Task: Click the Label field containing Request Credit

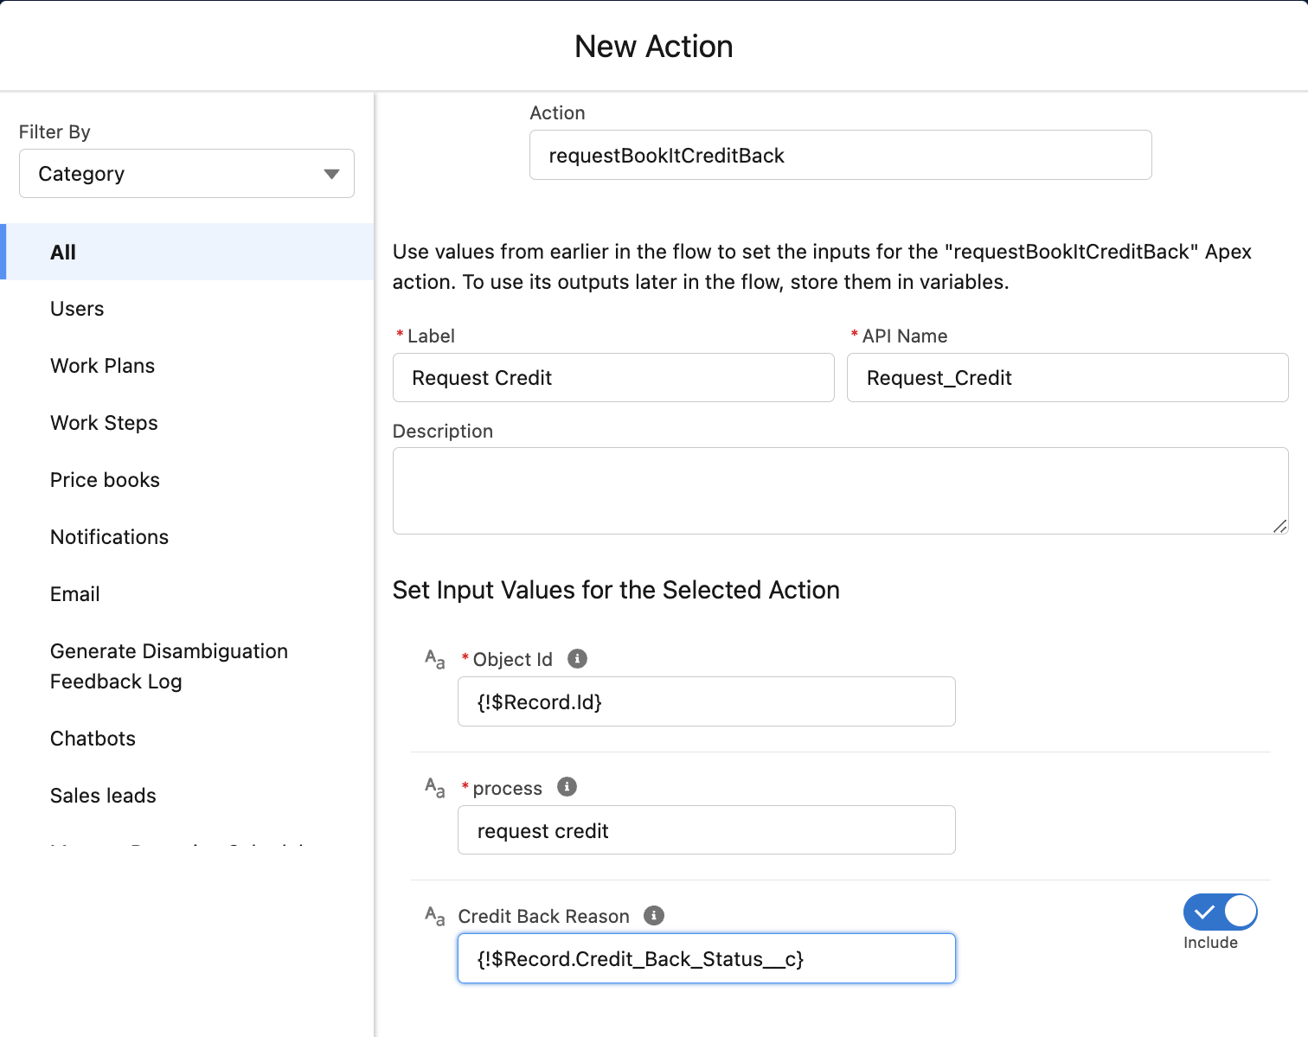Action: (x=613, y=378)
